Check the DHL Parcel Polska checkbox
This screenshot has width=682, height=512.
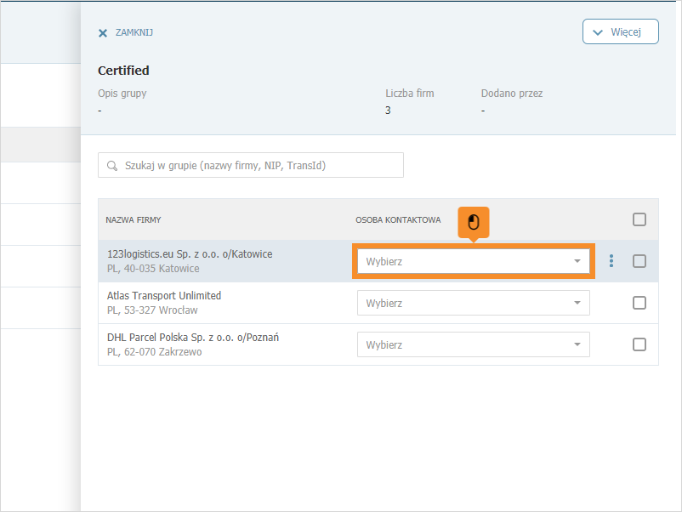pos(639,344)
